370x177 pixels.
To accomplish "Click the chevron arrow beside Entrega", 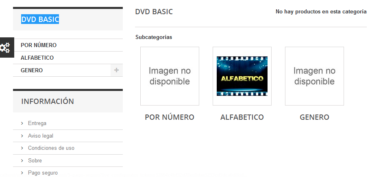I will (22, 123).
